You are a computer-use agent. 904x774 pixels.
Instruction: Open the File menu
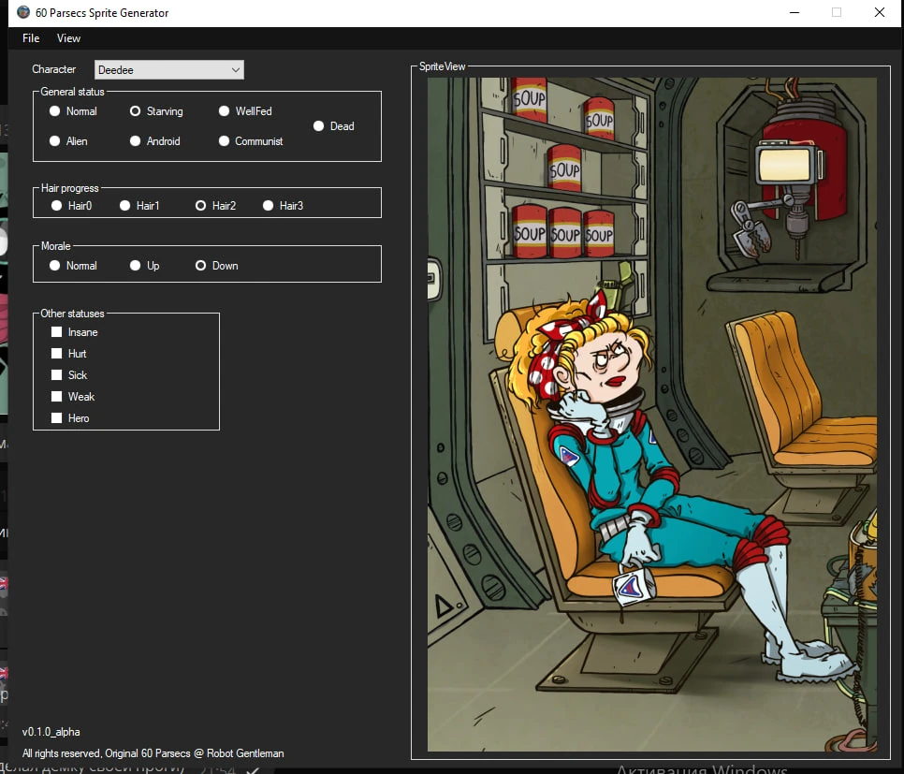[30, 38]
